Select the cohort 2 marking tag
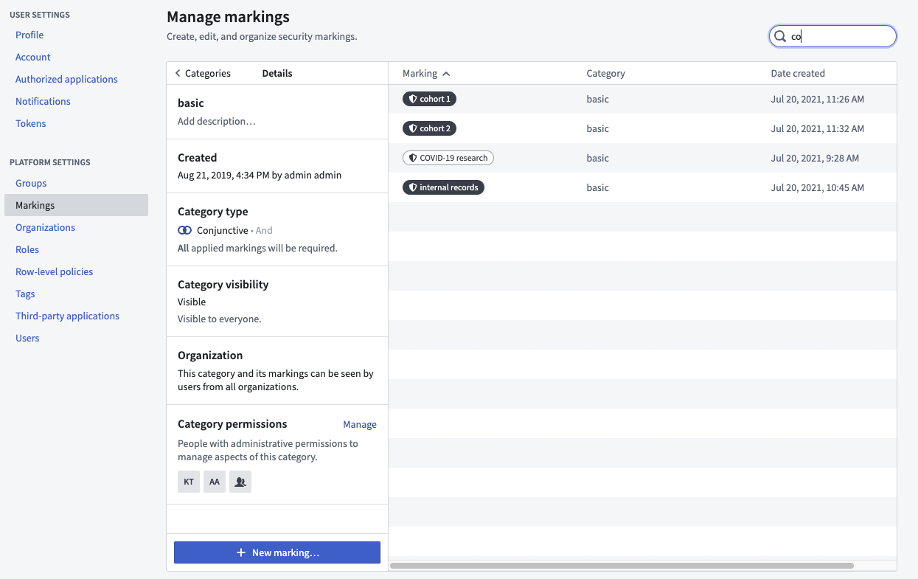The height and width of the screenshot is (579, 918). click(429, 128)
